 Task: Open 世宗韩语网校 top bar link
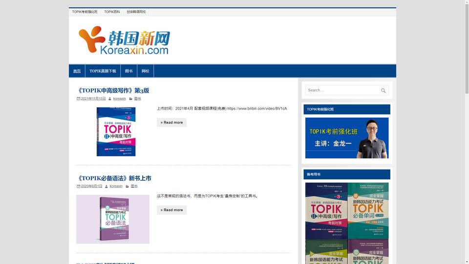click(x=136, y=12)
